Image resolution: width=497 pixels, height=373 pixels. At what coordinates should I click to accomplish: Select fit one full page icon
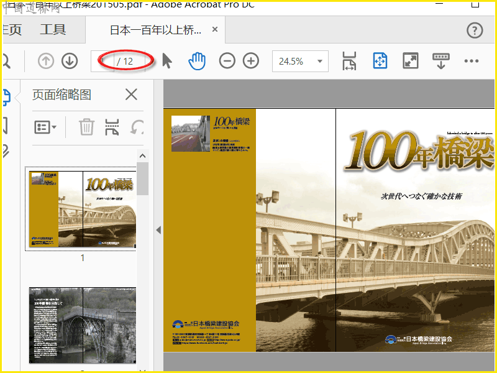click(380, 61)
